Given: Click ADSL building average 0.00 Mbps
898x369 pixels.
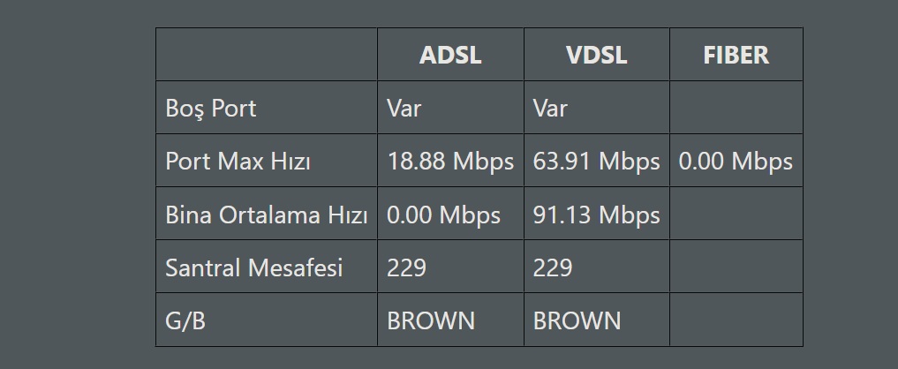Looking at the screenshot, I should tap(443, 215).
